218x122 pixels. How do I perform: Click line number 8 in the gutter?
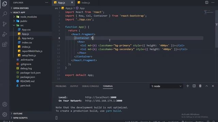point(59,38)
